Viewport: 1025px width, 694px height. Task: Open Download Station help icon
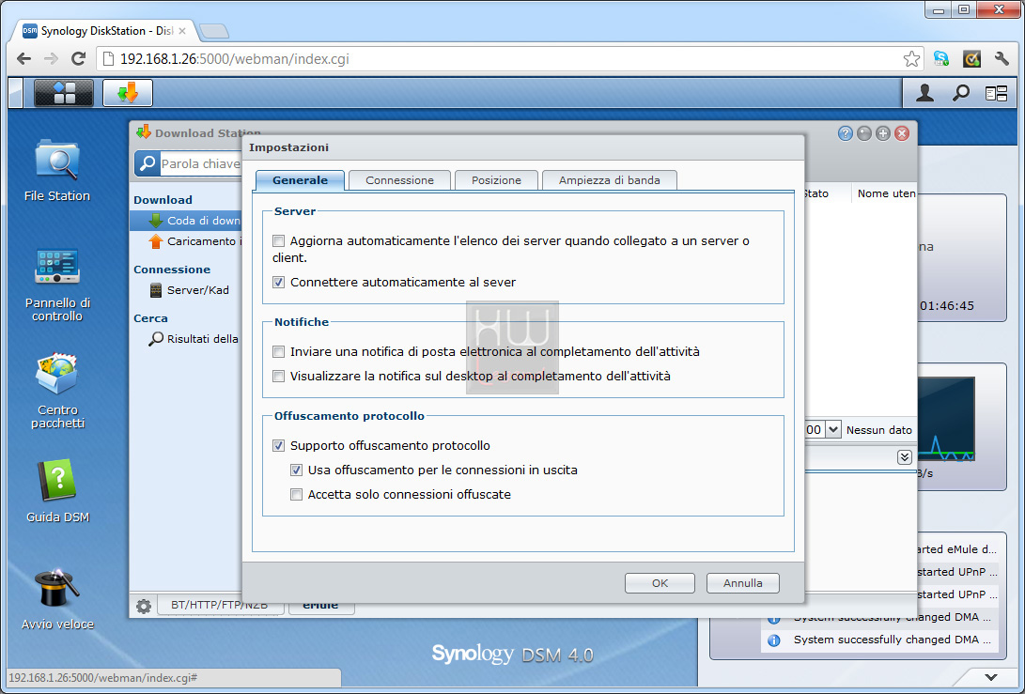pyautogui.click(x=846, y=133)
